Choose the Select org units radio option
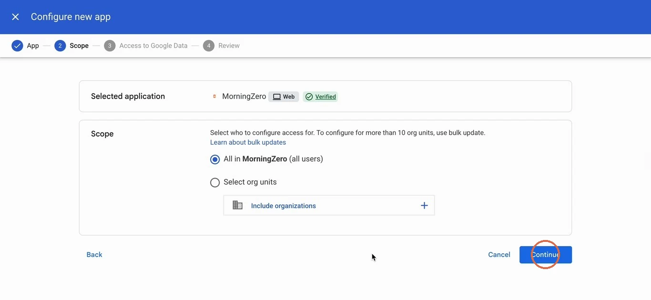Viewport: 651px width, 300px height. click(215, 182)
